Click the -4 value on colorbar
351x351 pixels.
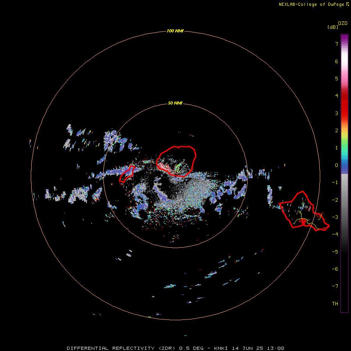335,234
